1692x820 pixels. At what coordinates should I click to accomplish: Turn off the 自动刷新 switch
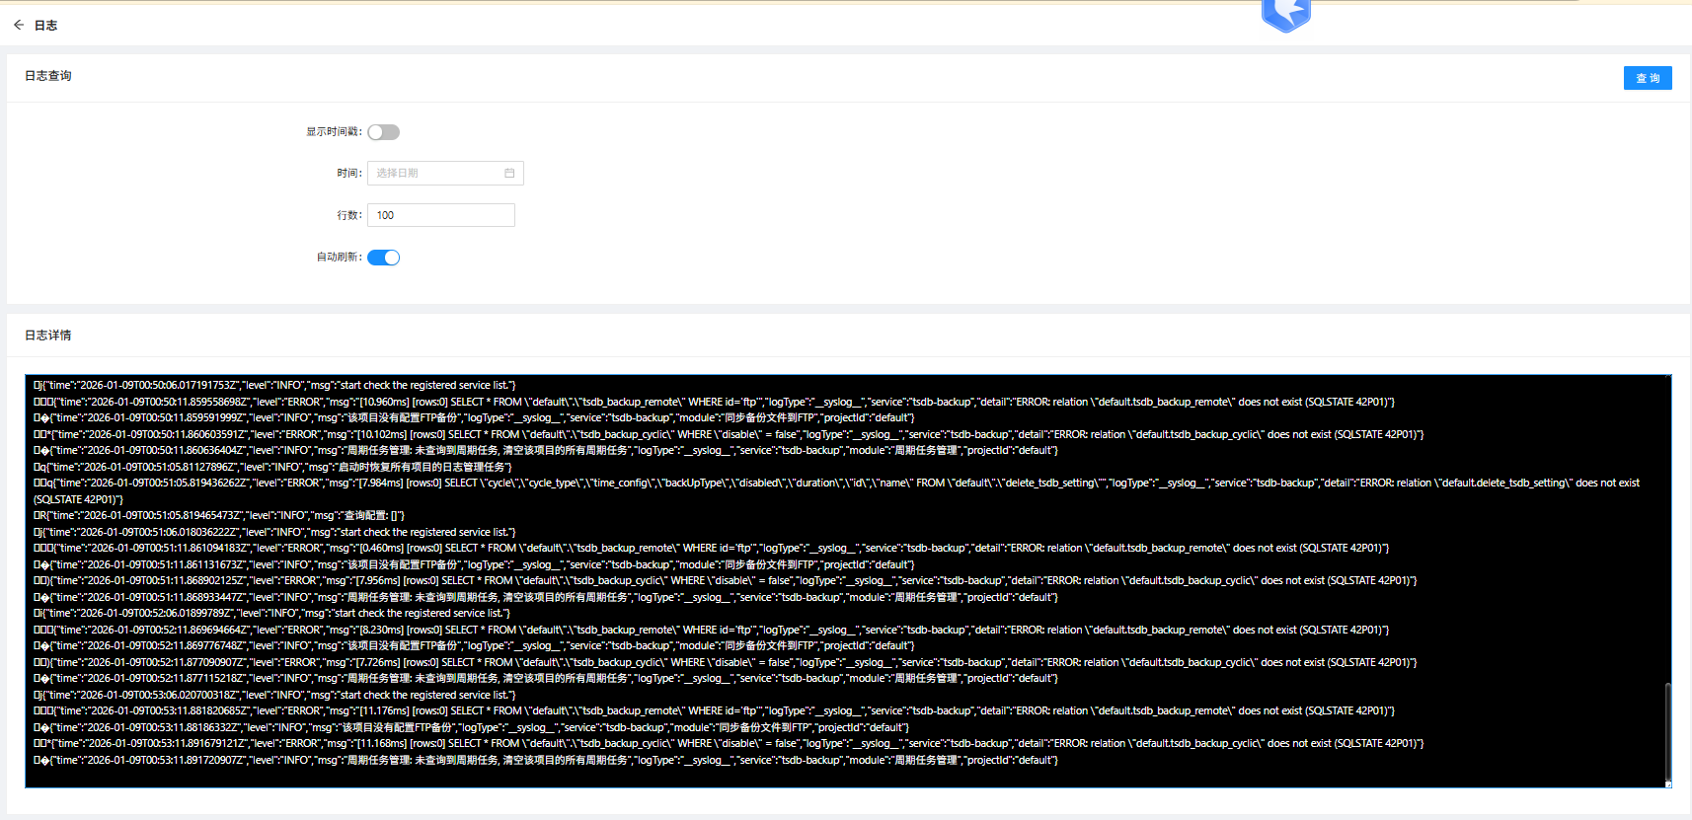[383, 258]
